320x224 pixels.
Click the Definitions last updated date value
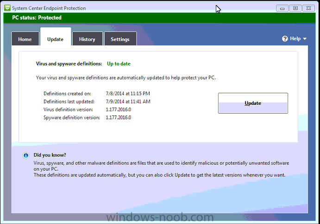pyautogui.click(x=128, y=102)
